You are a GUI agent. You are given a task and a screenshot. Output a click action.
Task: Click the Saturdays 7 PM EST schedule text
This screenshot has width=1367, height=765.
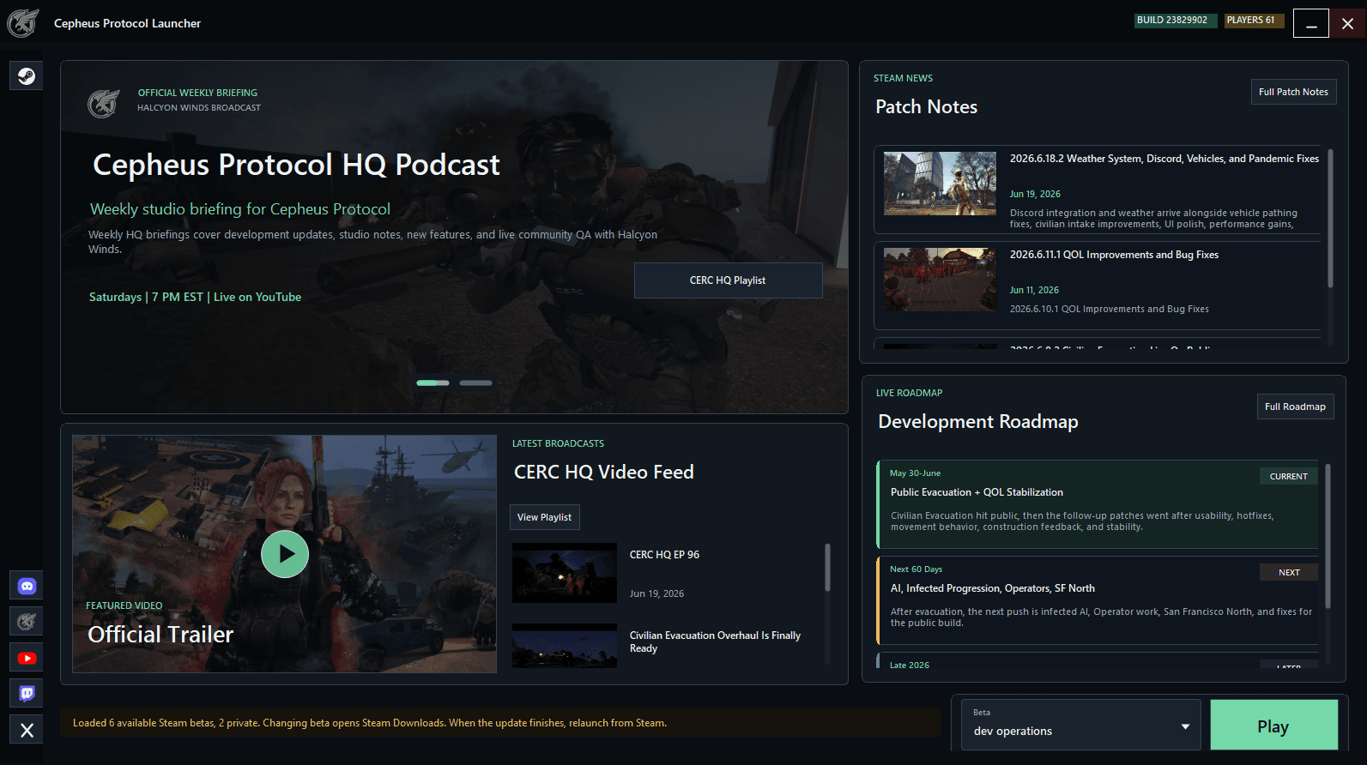tap(195, 297)
